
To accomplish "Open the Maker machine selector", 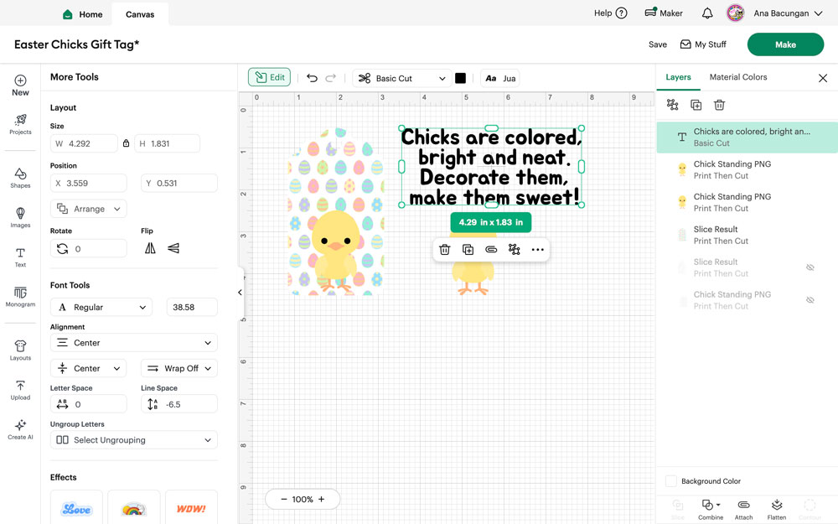I will click(663, 13).
